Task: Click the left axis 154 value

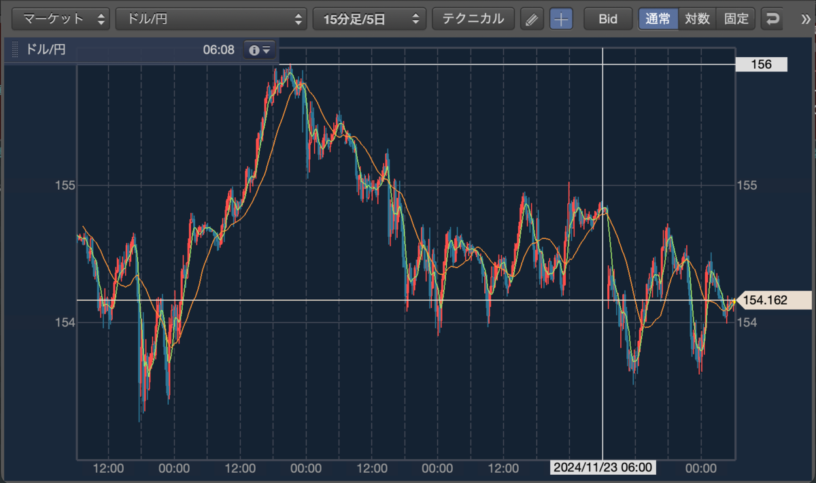Action: [65, 322]
